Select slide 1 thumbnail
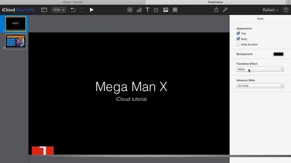This screenshot has height=163, width=291. click(x=15, y=24)
